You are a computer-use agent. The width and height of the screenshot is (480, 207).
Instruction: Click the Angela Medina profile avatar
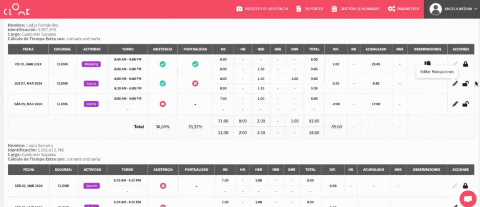435,9
